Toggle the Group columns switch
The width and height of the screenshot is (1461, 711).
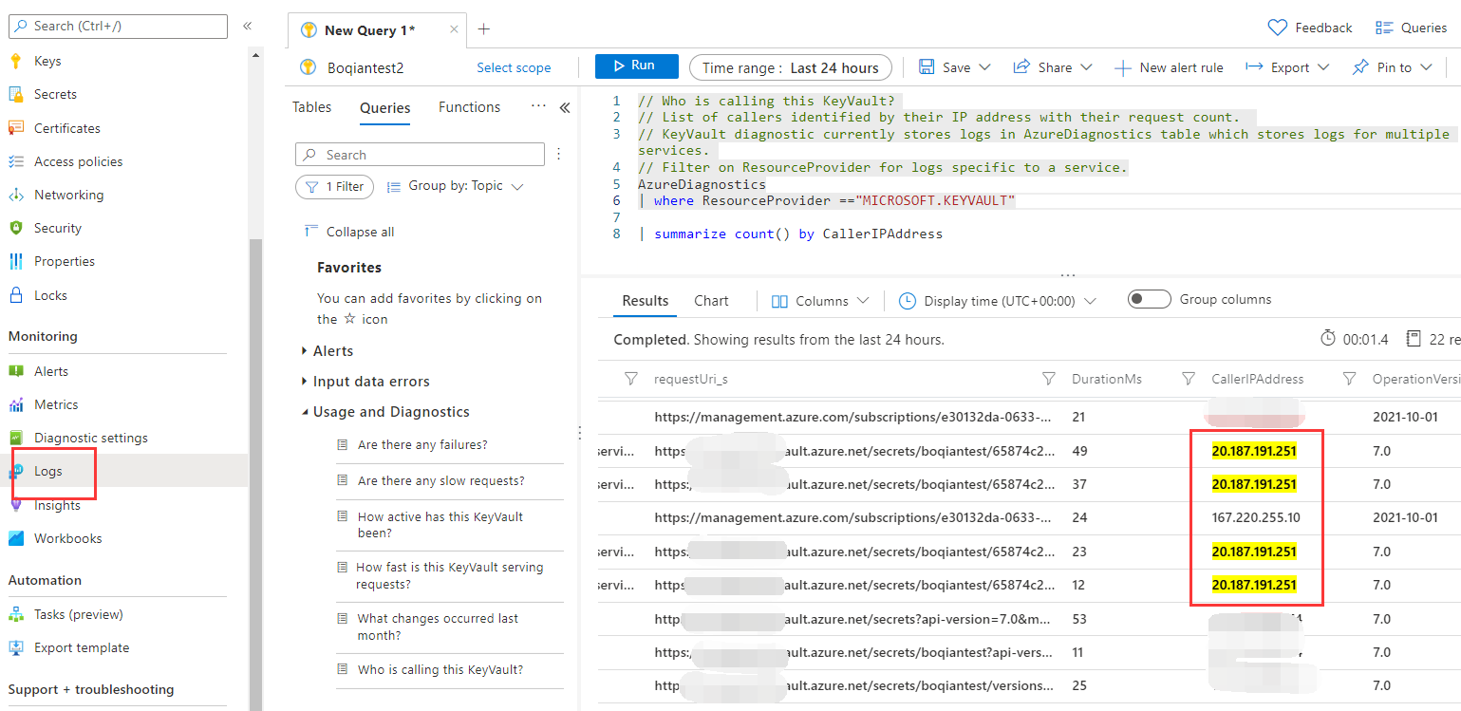(x=1149, y=300)
